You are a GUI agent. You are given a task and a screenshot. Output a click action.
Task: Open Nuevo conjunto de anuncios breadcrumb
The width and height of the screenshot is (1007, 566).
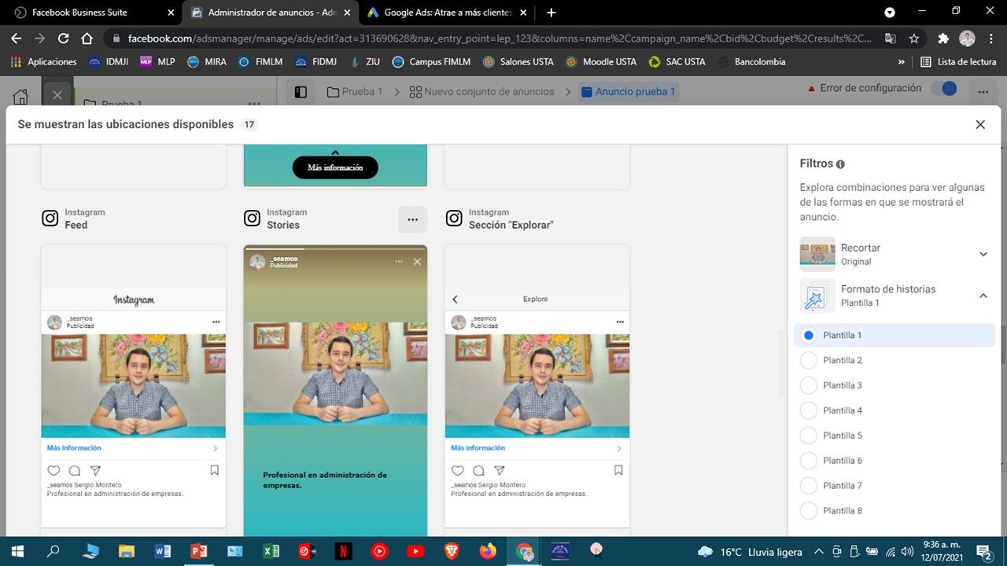click(481, 92)
